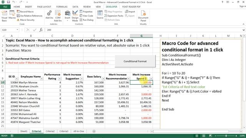Switch to the HOME tab
The image size is (246, 138).
(17, 7)
